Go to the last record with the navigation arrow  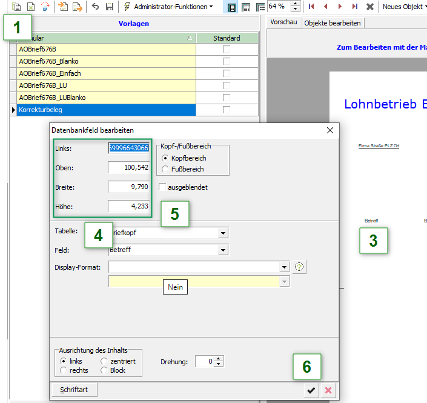coord(354,7)
